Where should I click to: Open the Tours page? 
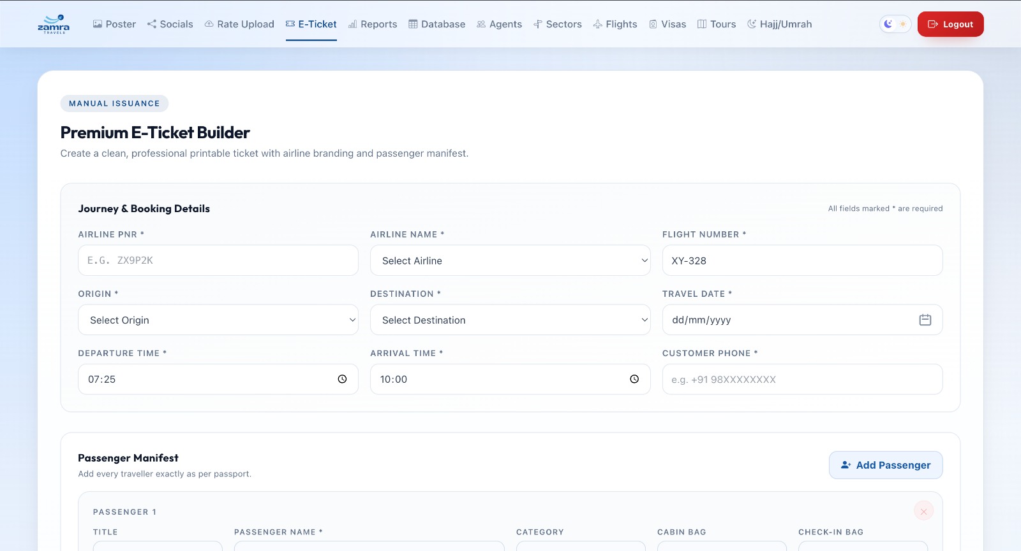[x=717, y=24]
